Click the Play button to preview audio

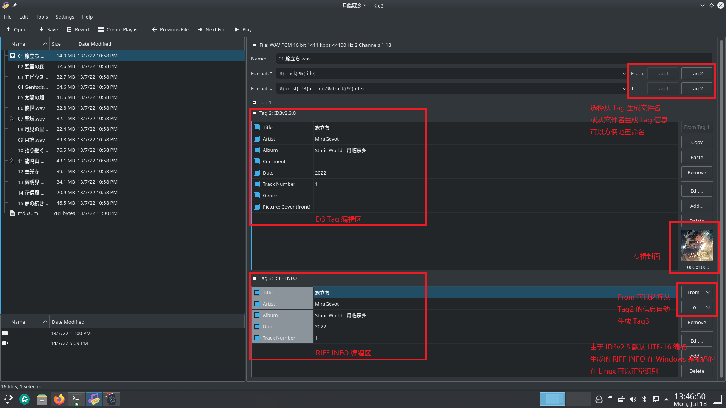pos(243,29)
